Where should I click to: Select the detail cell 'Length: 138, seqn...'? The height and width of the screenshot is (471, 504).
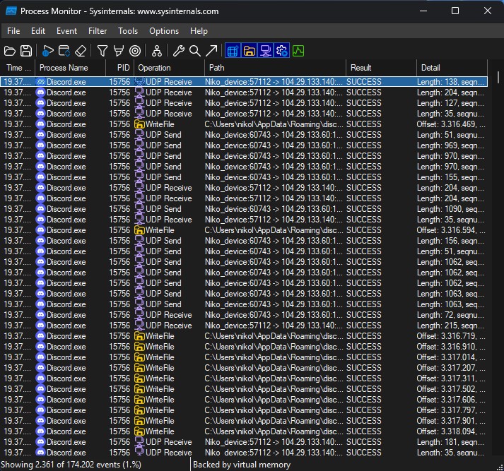tap(450, 82)
